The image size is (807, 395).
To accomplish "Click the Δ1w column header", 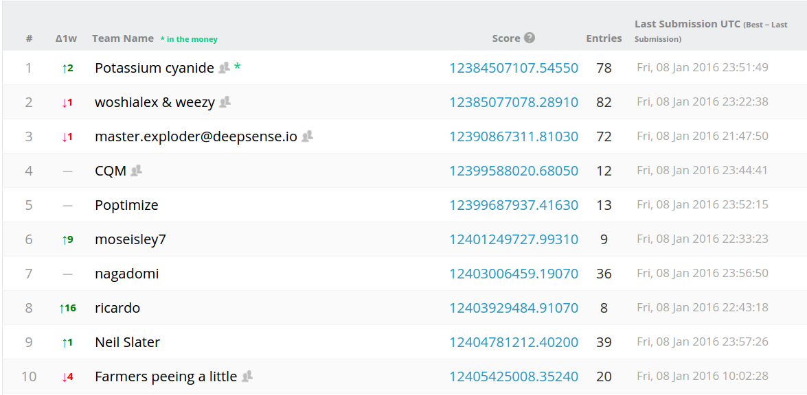I will pos(66,38).
